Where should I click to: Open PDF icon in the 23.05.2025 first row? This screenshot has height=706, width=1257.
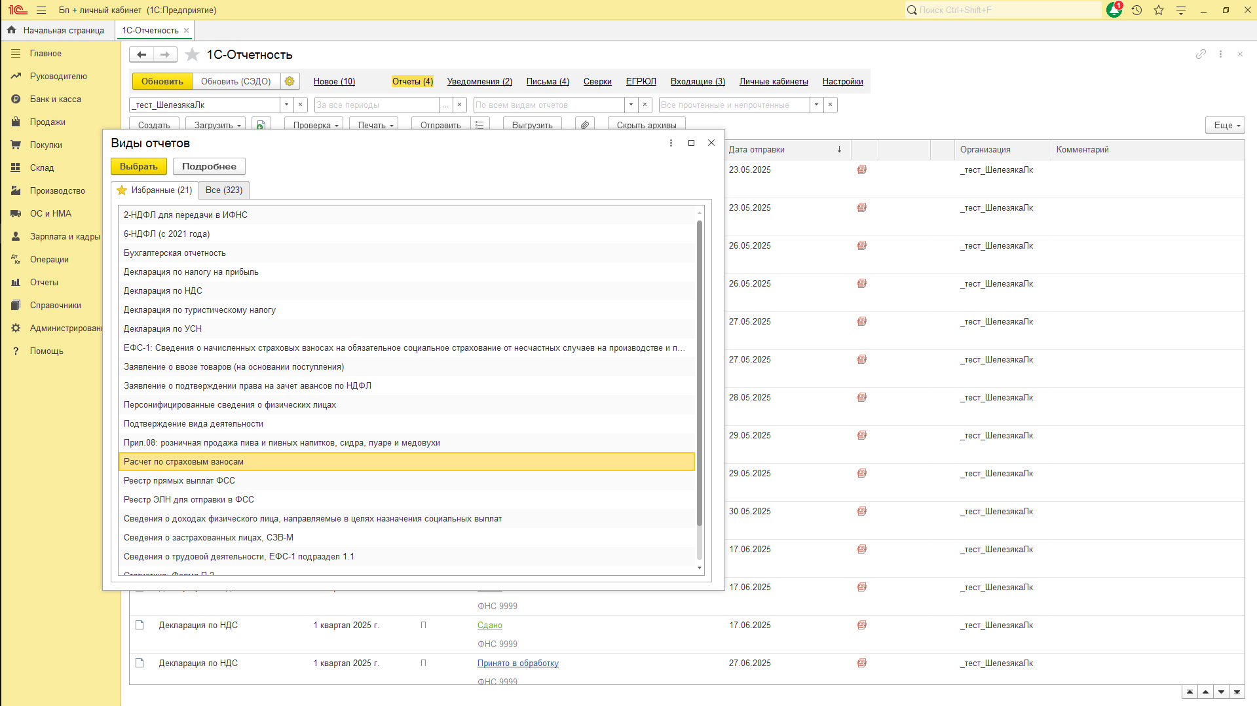(862, 169)
